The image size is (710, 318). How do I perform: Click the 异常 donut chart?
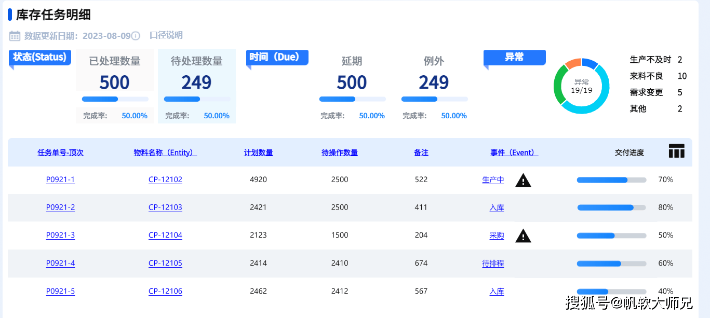pyautogui.click(x=581, y=86)
